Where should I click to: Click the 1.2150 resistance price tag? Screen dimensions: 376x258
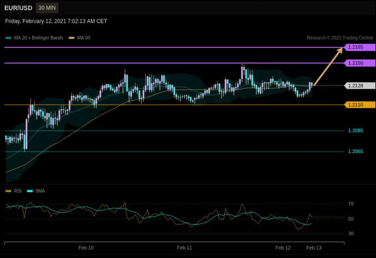pos(360,63)
